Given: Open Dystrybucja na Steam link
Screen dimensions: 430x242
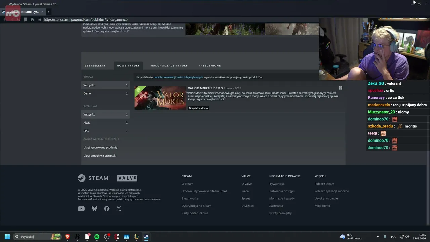Looking at the screenshot, I should (197, 206).
